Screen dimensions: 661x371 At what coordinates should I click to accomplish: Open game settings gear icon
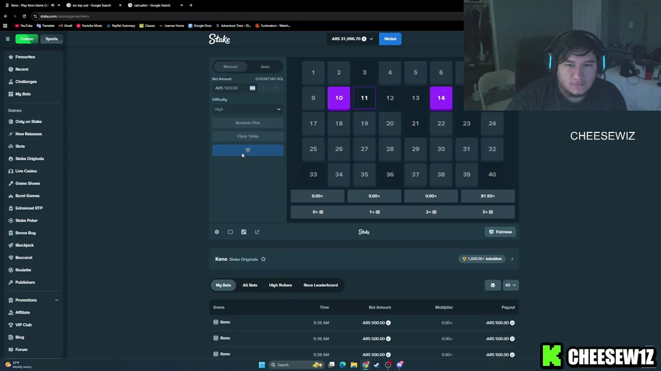(x=217, y=232)
